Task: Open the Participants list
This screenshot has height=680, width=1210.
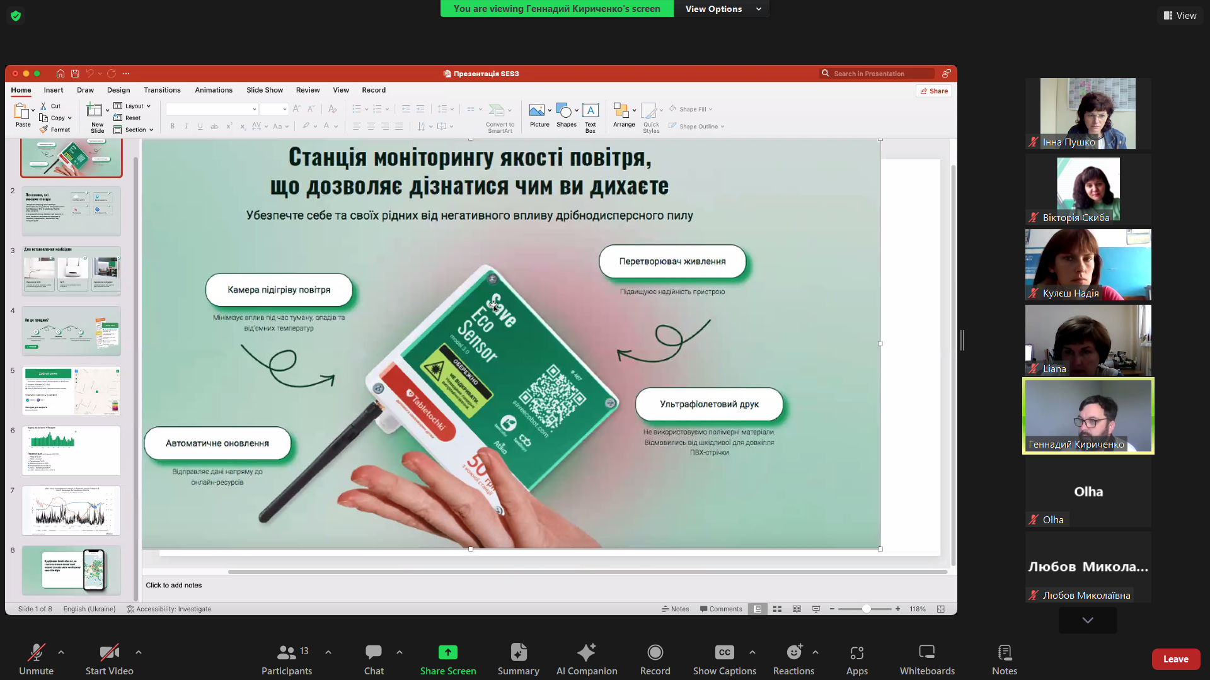Action: pyautogui.click(x=287, y=659)
